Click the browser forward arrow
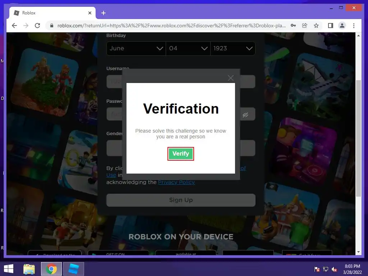Viewport: 368px width, 276px height. (26, 26)
